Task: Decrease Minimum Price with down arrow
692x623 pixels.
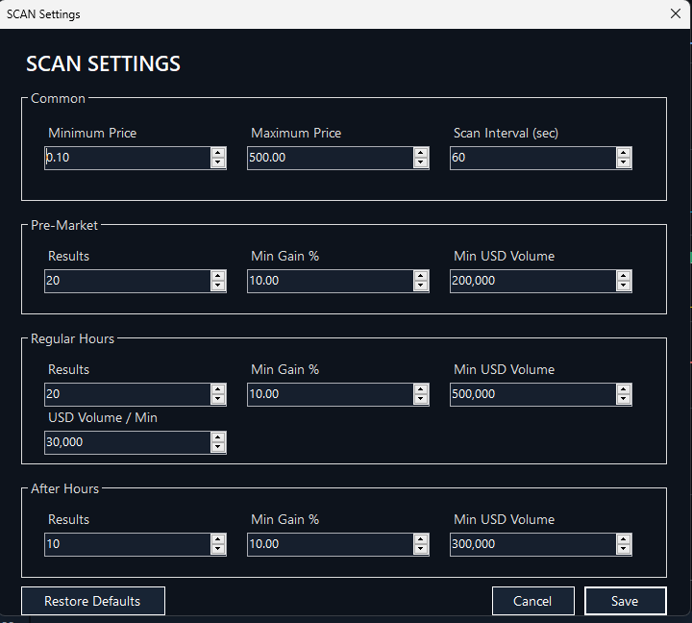Action: tap(217, 162)
